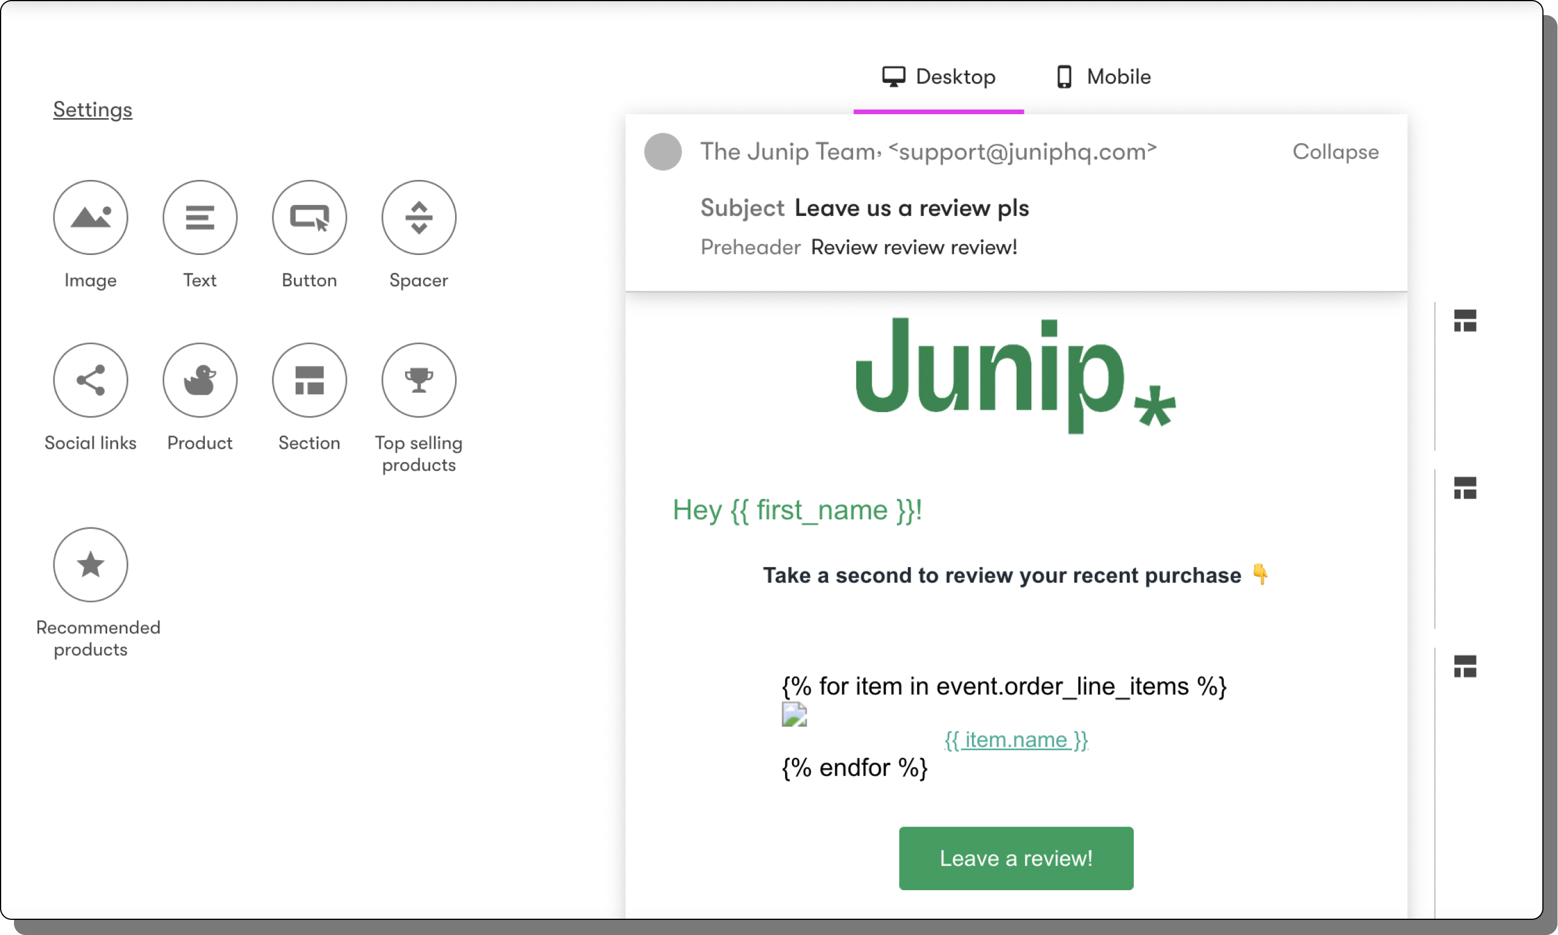Click the section icon beside the Junip logo
This screenshot has height=935, width=1558.
[1465, 321]
